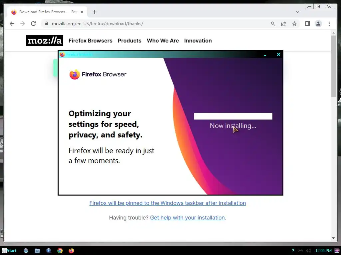Open the Products menu
This screenshot has height=255, width=341.
tap(130, 41)
